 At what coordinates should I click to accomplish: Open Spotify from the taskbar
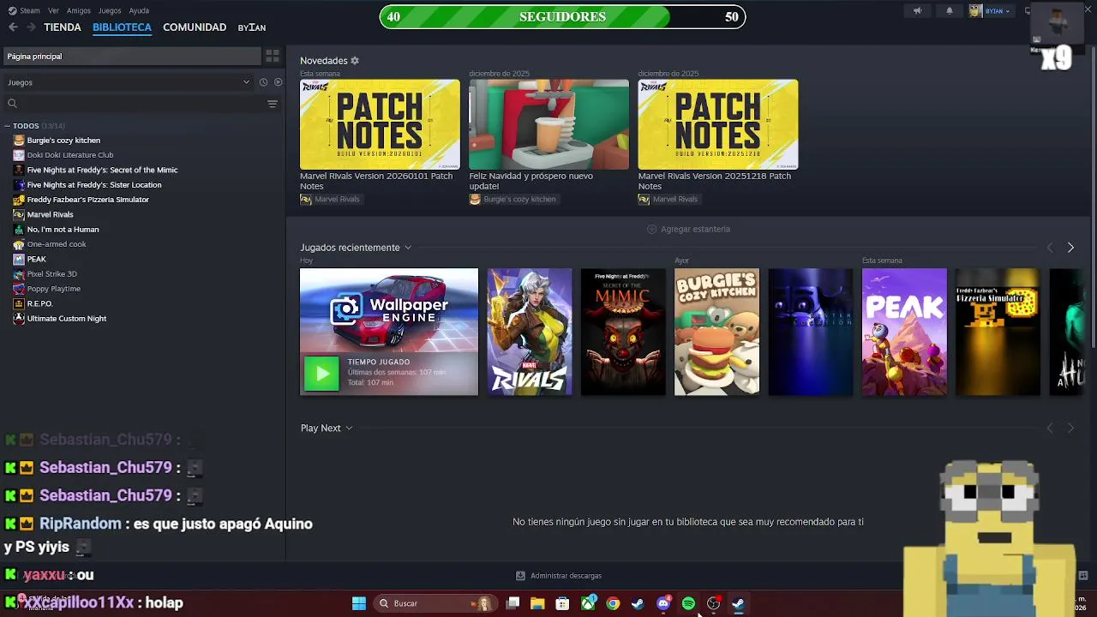coord(688,603)
